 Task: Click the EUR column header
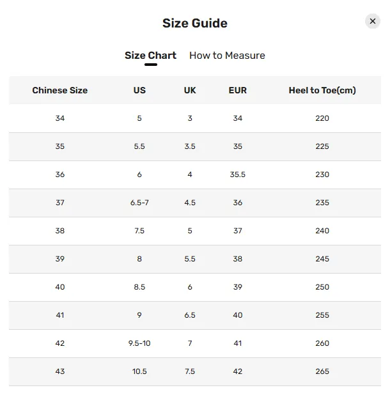238,90
